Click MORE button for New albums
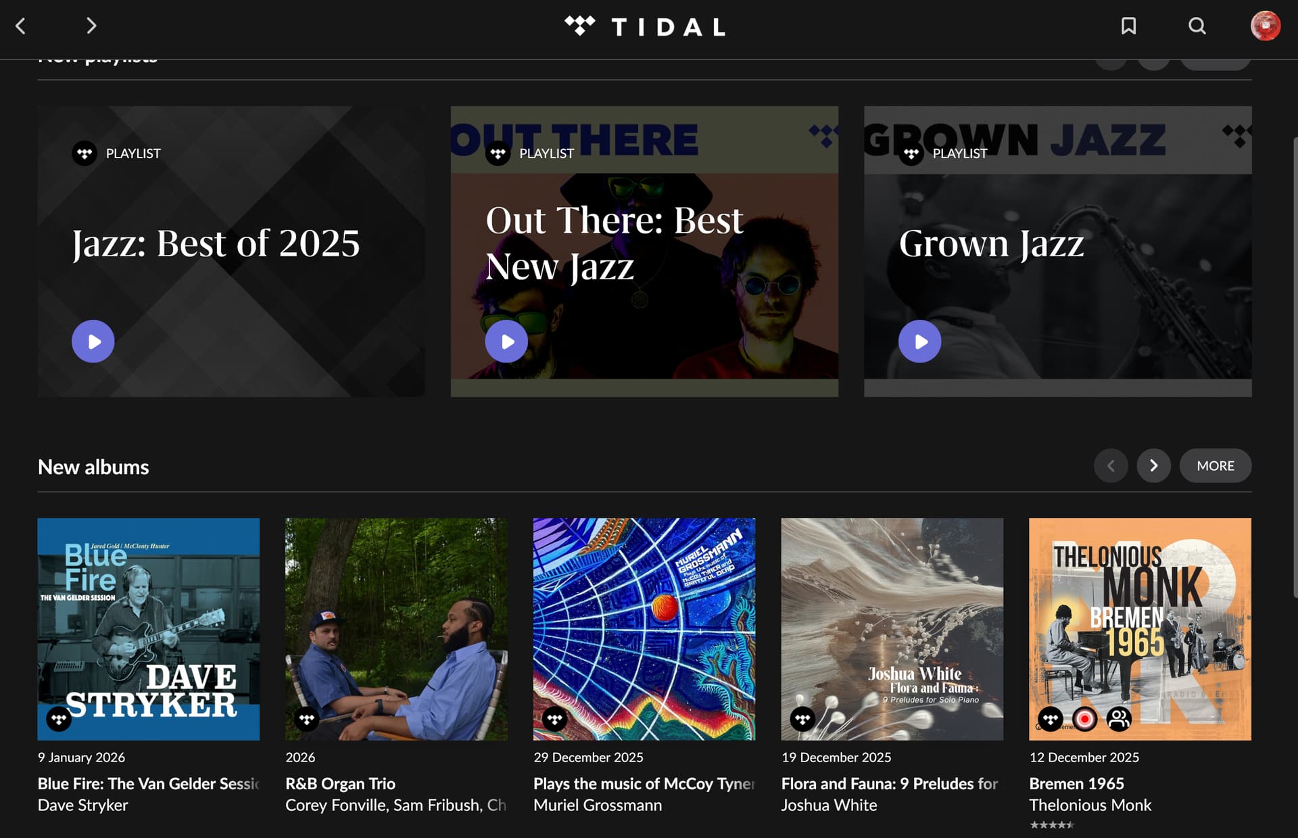 point(1215,466)
